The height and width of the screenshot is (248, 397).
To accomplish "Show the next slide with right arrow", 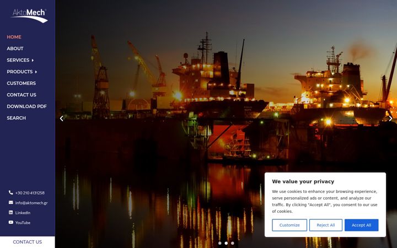I will coord(390,118).
